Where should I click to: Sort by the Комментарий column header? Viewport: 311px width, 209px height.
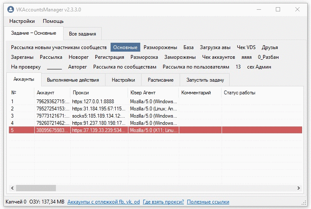[x=200, y=93]
